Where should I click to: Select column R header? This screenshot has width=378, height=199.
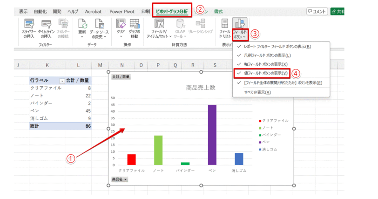[x=193, y=65]
